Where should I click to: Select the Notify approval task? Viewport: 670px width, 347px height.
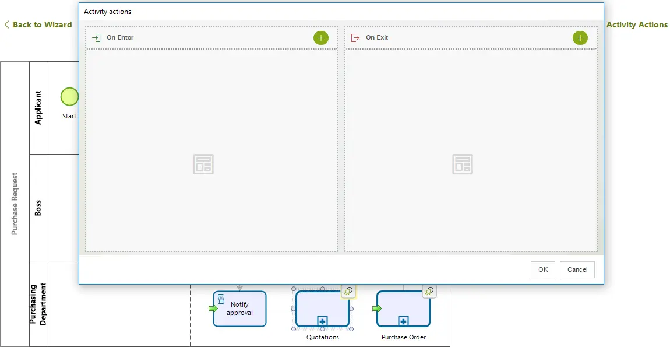pos(239,309)
